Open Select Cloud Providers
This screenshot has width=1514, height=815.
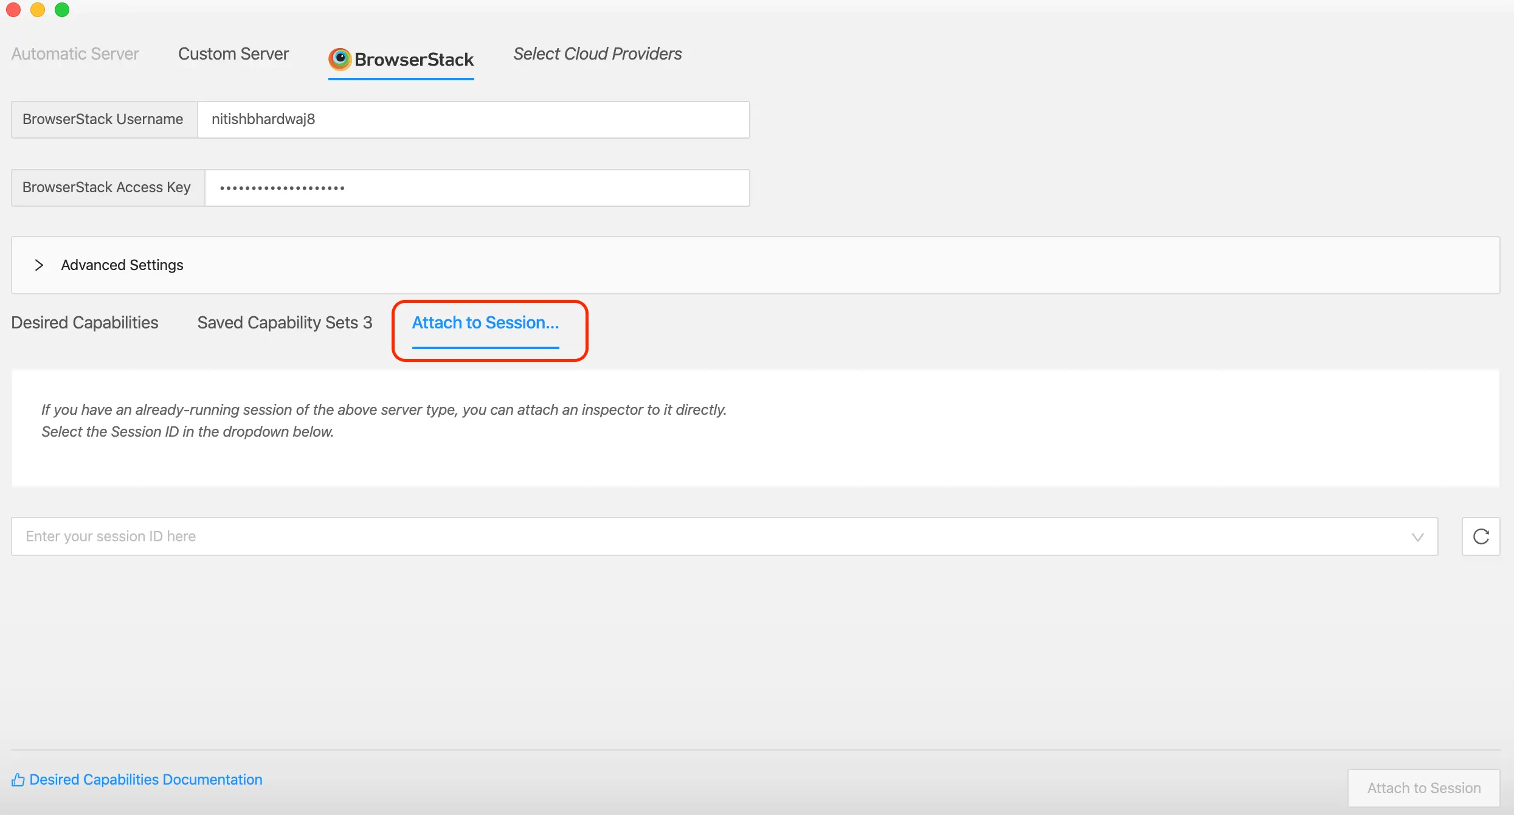coord(597,54)
